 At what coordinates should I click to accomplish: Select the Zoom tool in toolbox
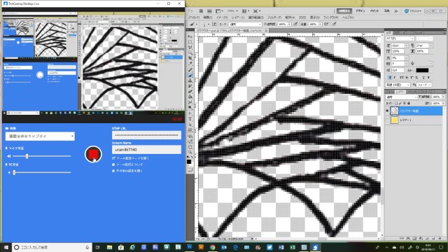(190, 153)
